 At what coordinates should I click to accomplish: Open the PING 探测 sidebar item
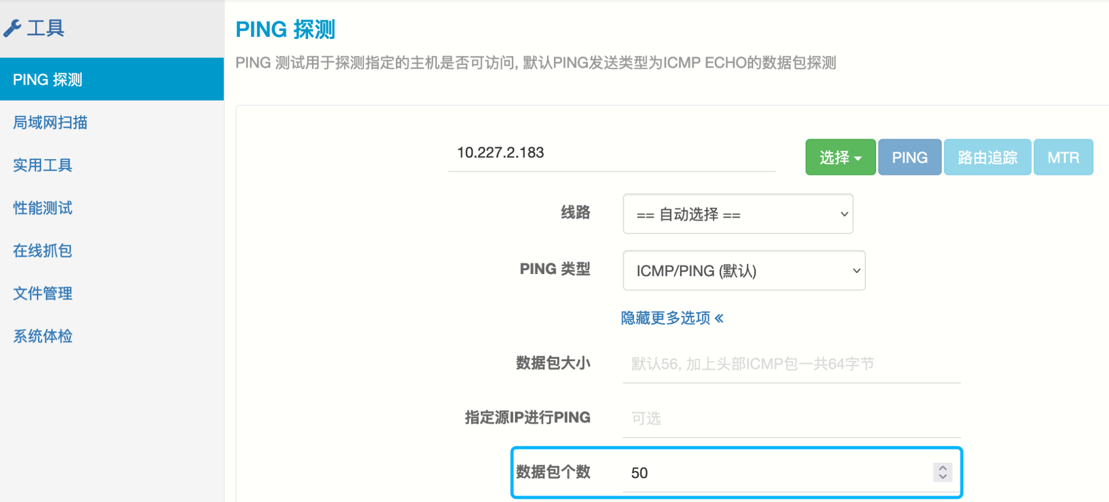point(48,80)
